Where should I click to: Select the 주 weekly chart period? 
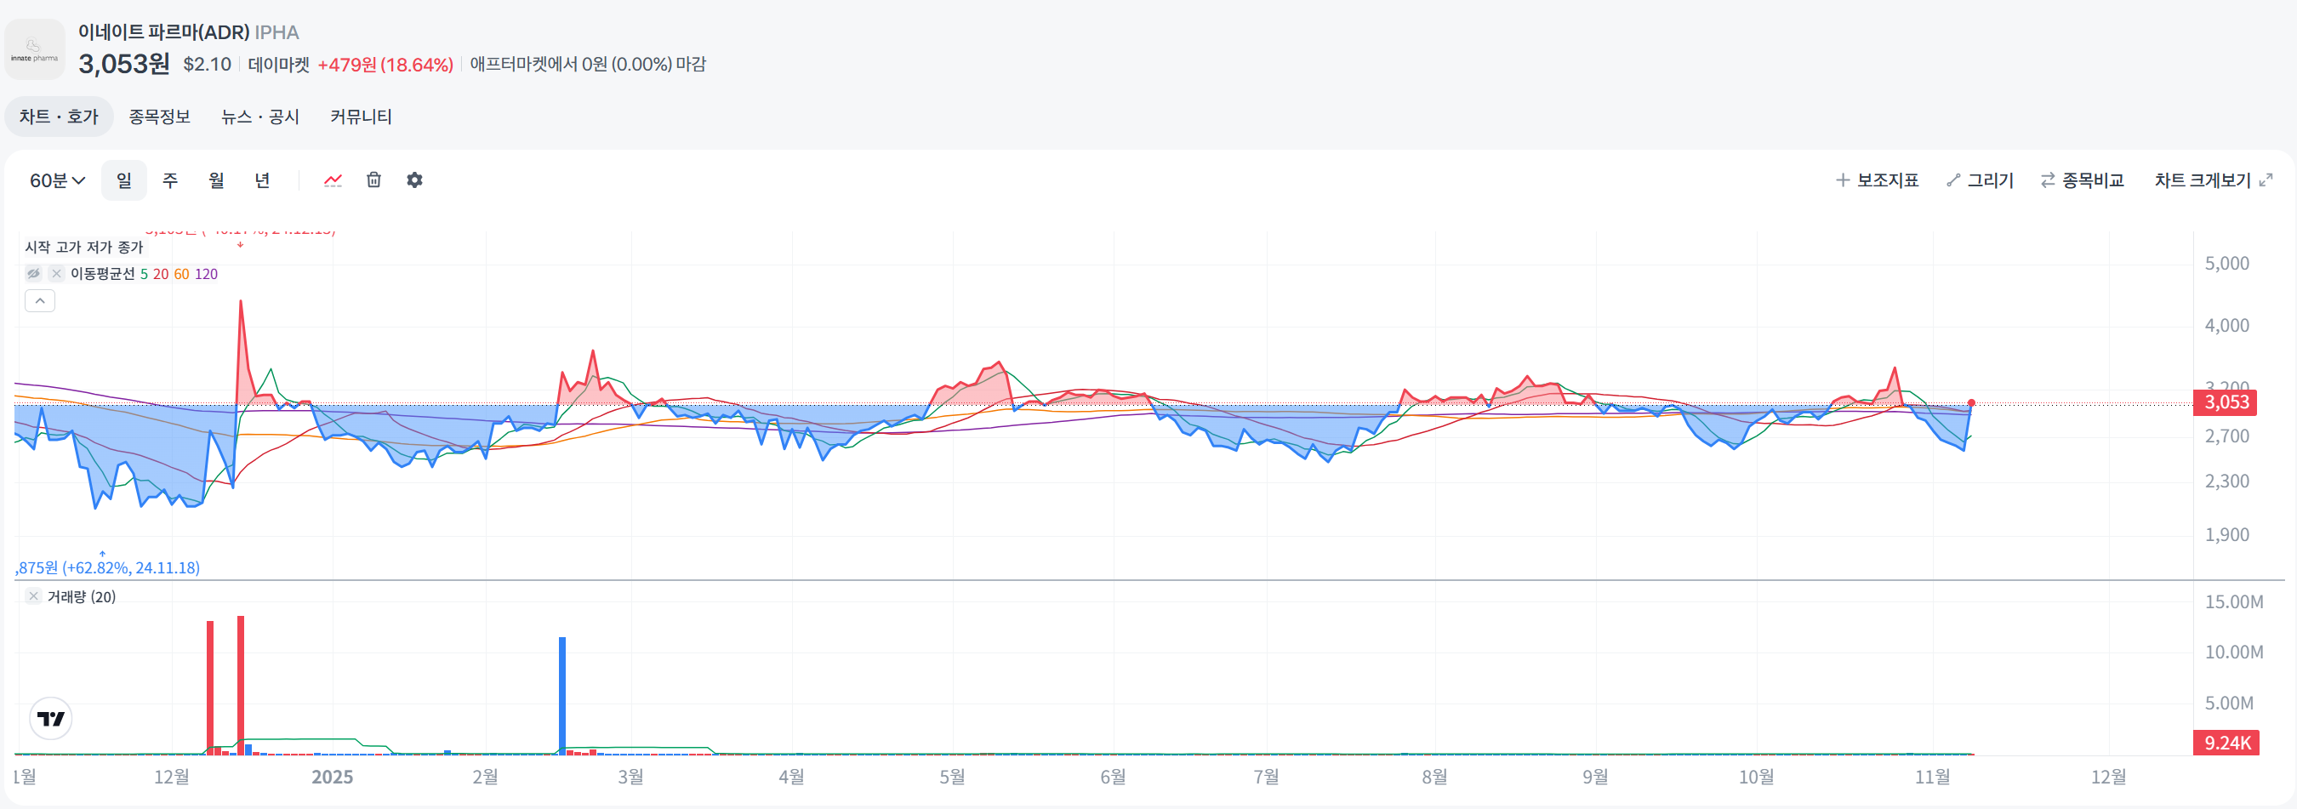point(169,181)
